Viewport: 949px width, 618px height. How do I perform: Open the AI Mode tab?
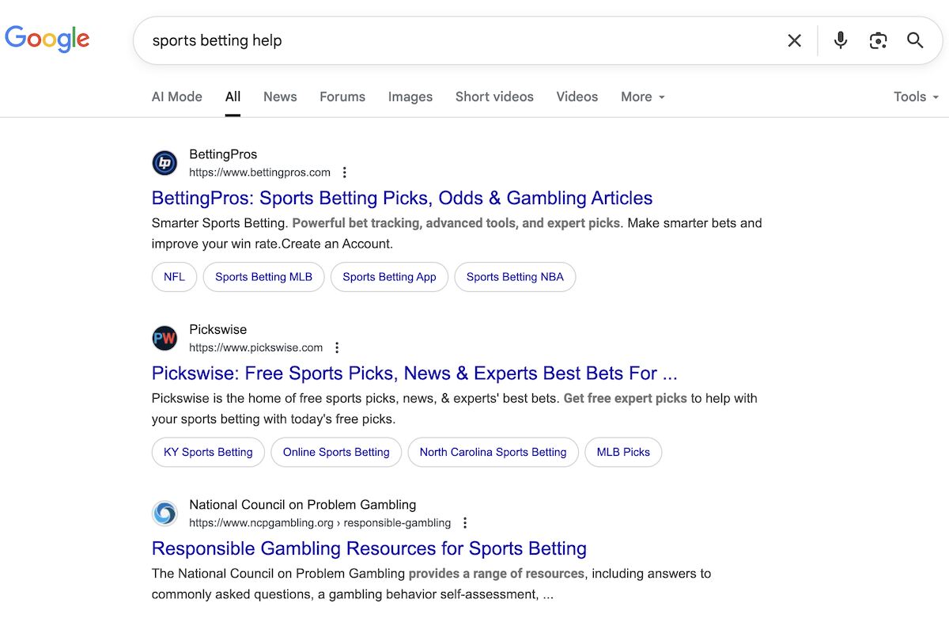tap(176, 97)
